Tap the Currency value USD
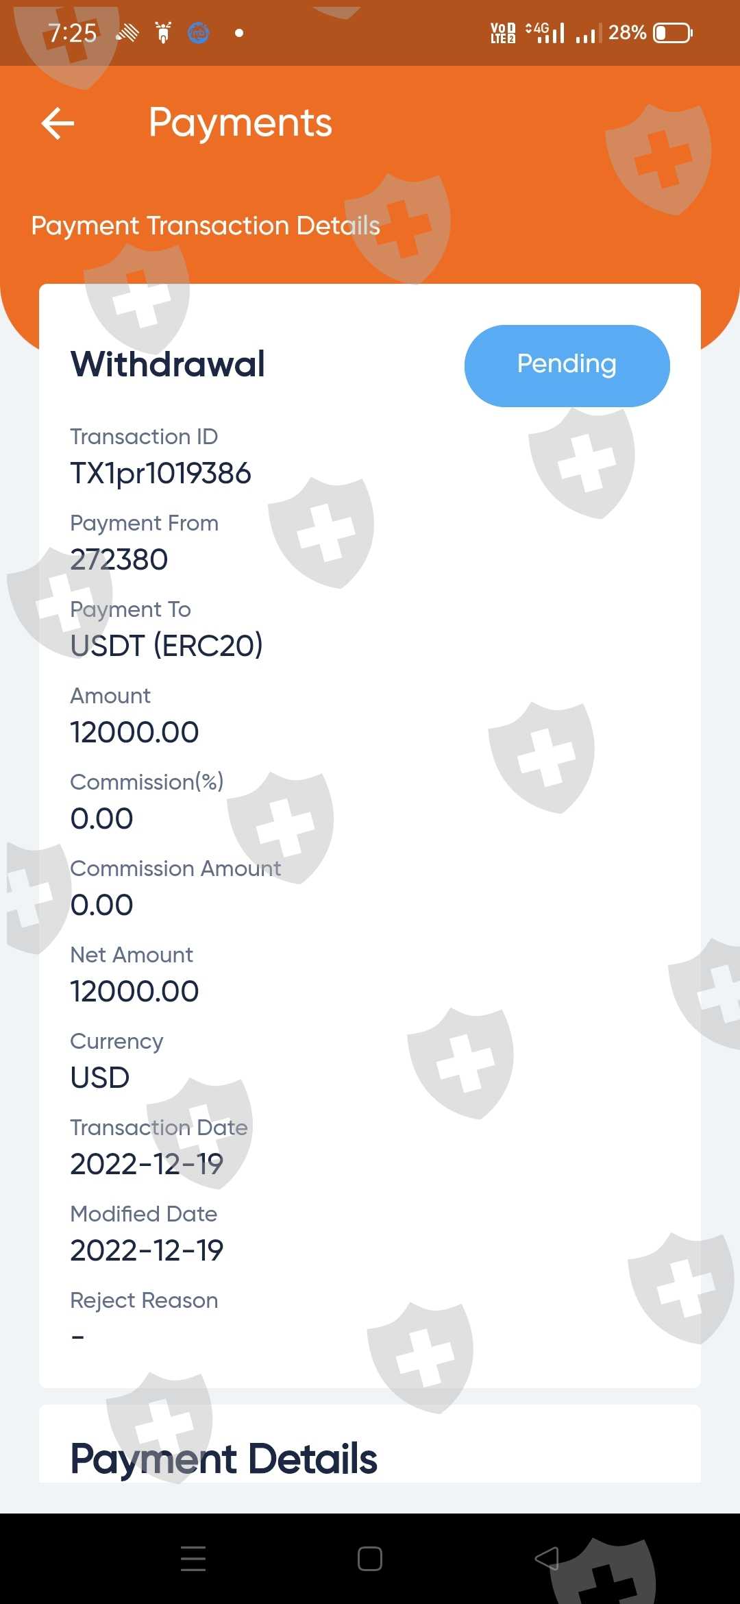This screenshot has height=1604, width=740. tap(100, 1078)
